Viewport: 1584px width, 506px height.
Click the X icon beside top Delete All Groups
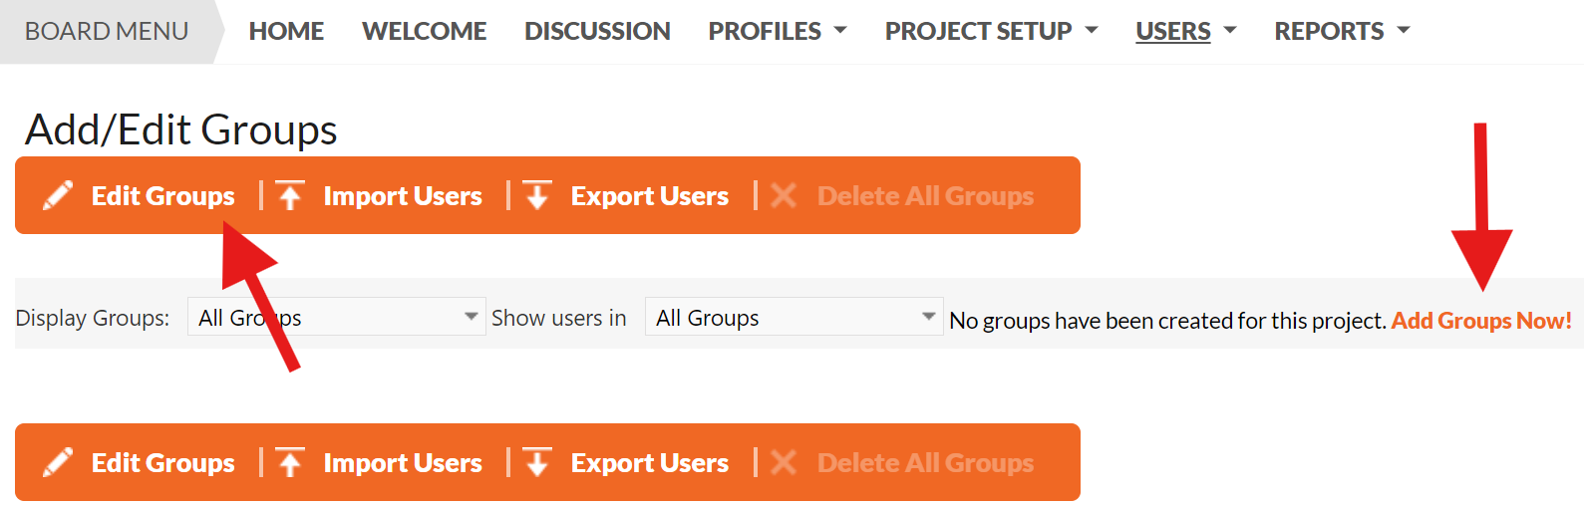[x=784, y=195]
